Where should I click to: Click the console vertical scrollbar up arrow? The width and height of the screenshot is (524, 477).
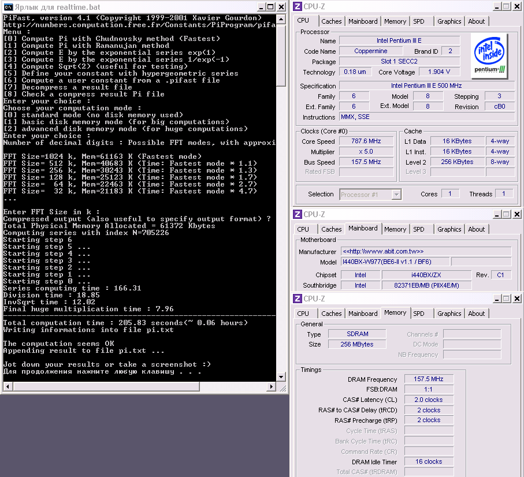(281, 19)
